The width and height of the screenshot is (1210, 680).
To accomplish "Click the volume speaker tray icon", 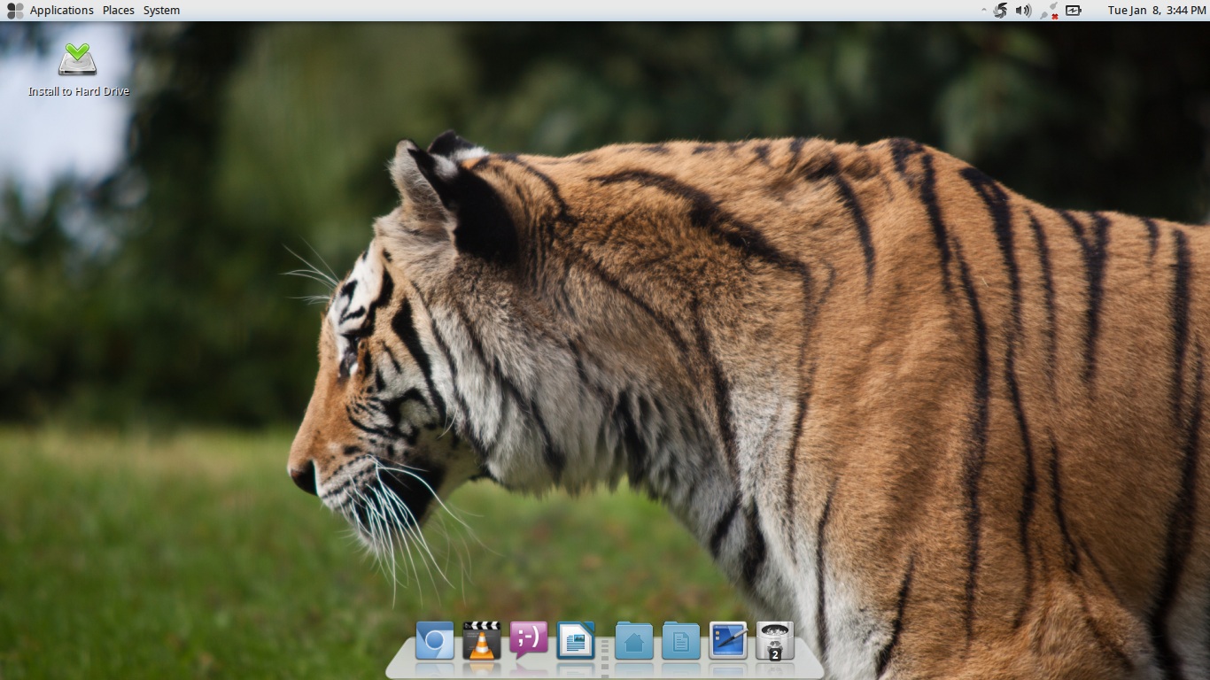I will (1023, 11).
